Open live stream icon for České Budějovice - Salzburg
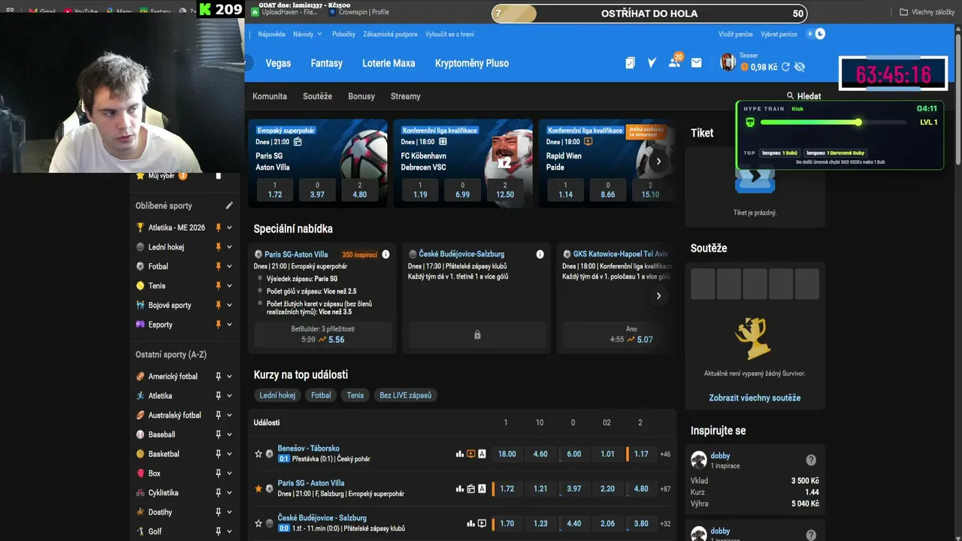 (x=482, y=523)
